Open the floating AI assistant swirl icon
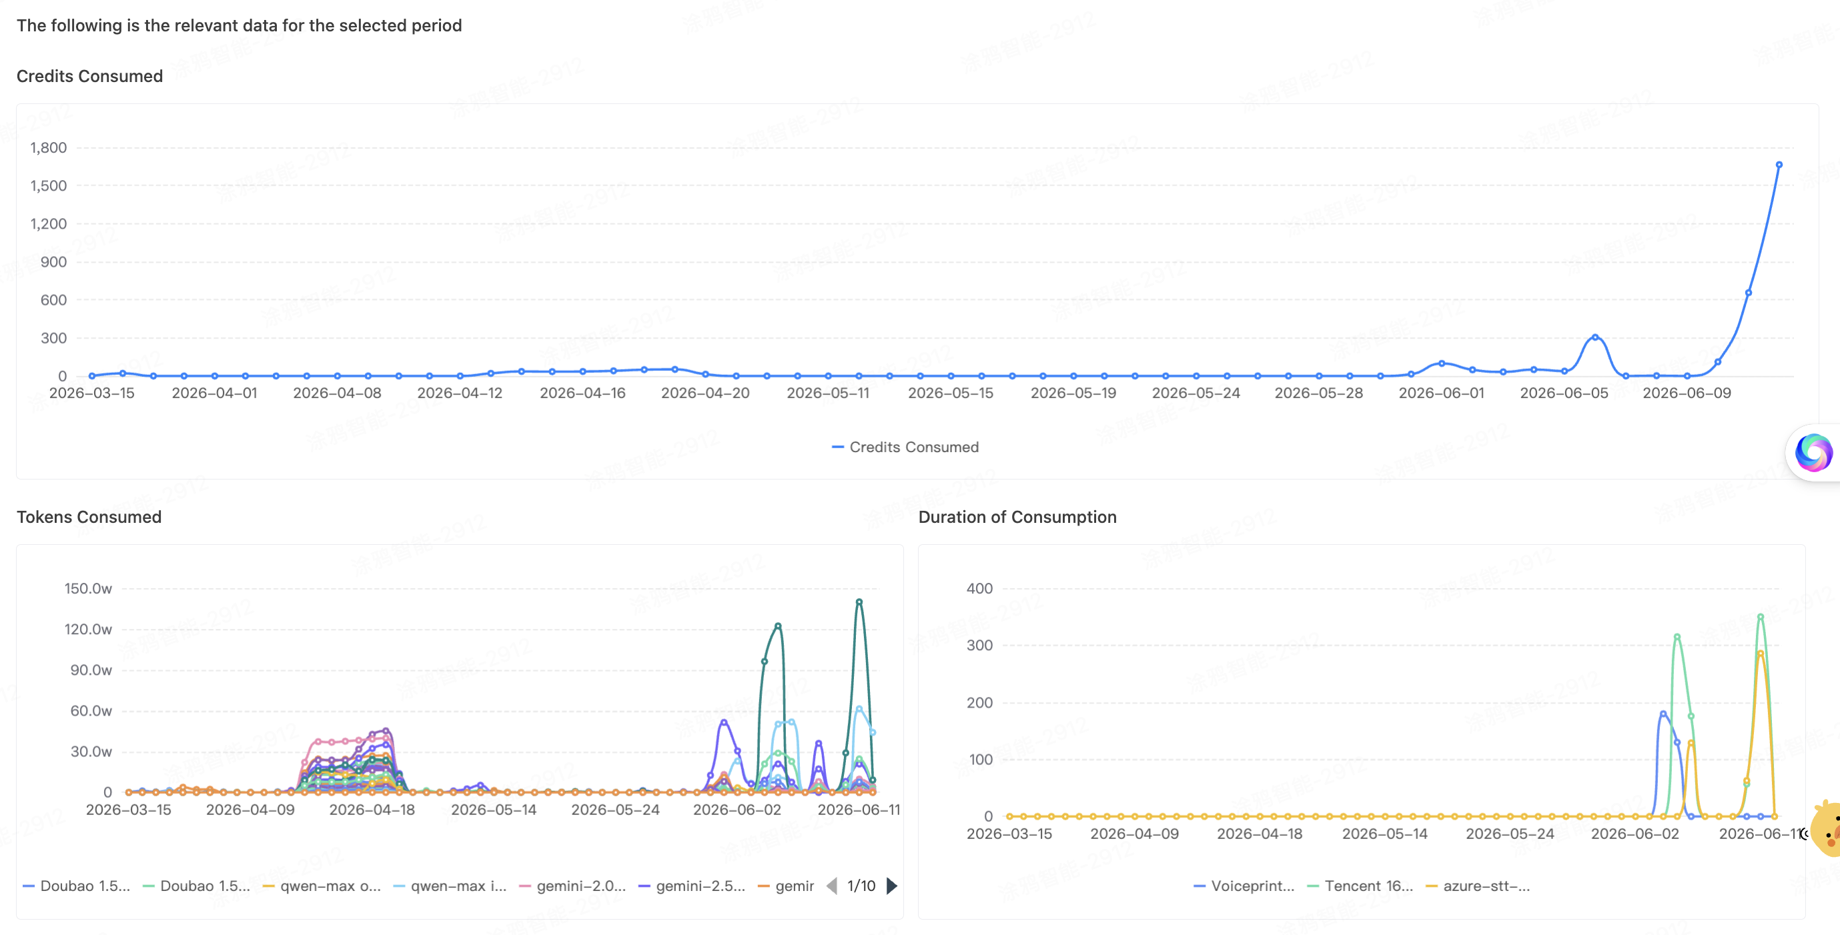Image resolution: width=1840 pixels, height=935 pixels. tap(1813, 452)
